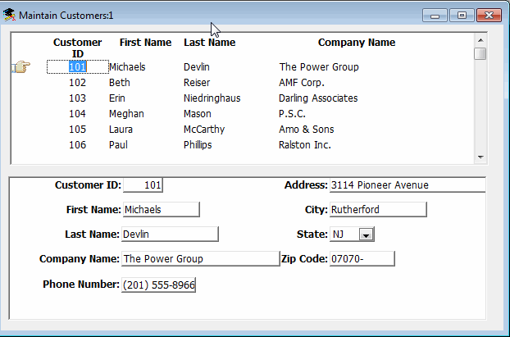510x337 pixels.
Task: Edit the Company Name field
Action: [x=200, y=259]
